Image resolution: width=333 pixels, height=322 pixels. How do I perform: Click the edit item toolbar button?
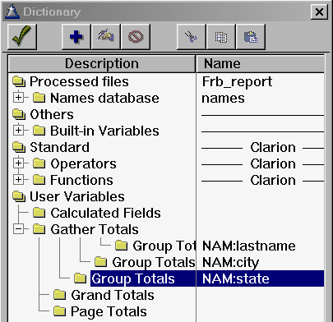106,37
